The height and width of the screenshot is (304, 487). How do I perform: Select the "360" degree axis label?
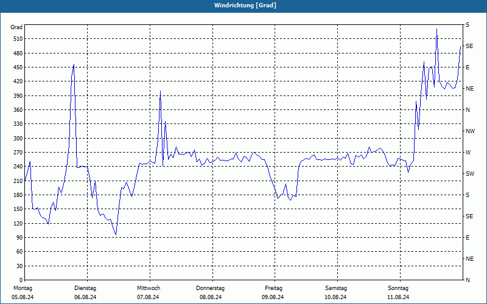click(18, 110)
